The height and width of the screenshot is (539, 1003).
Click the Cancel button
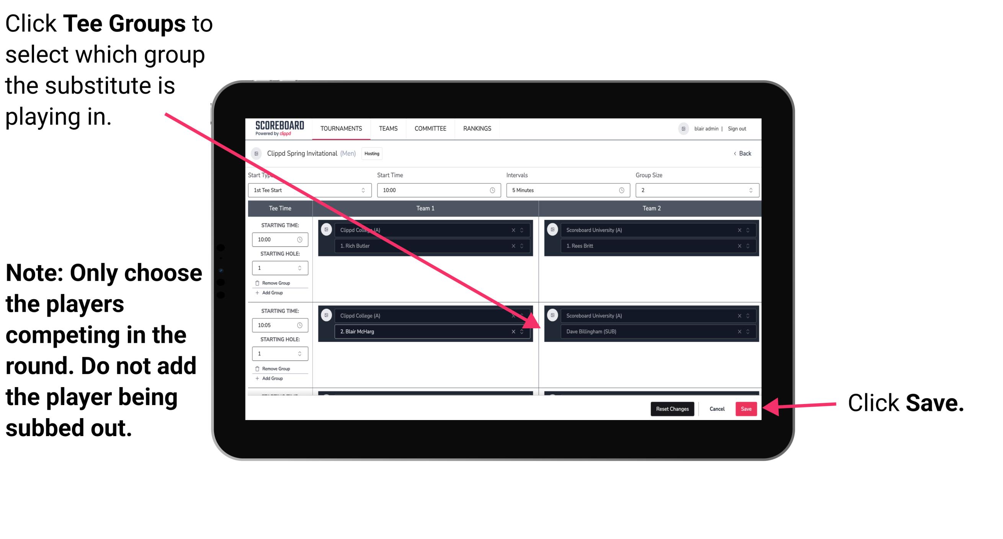point(717,407)
